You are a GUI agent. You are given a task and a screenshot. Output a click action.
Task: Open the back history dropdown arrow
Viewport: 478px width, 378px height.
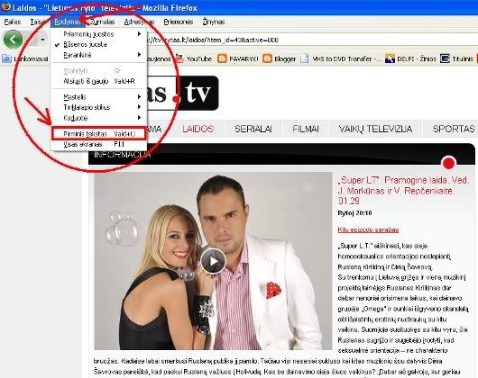[42, 40]
